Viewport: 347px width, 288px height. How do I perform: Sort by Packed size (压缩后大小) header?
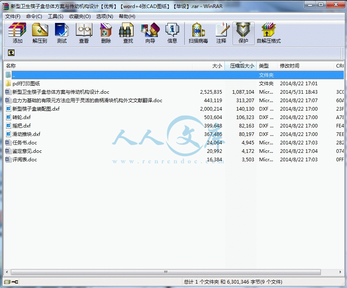[241, 66]
